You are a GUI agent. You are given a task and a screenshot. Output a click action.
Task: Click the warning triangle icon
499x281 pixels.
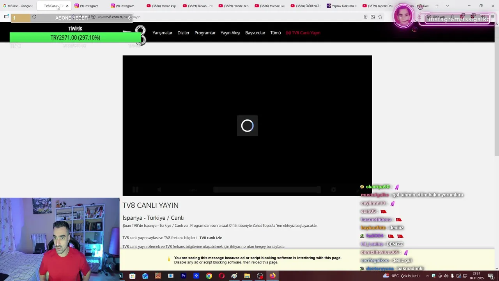point(169,259)
